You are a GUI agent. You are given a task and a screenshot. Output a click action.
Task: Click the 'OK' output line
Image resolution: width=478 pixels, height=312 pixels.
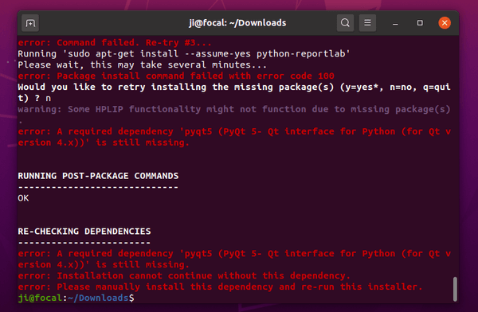point(23,198)
